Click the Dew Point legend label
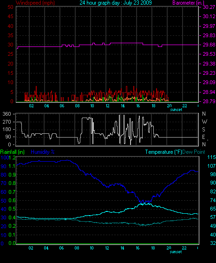The image size is (216, 263). point(194,152)
